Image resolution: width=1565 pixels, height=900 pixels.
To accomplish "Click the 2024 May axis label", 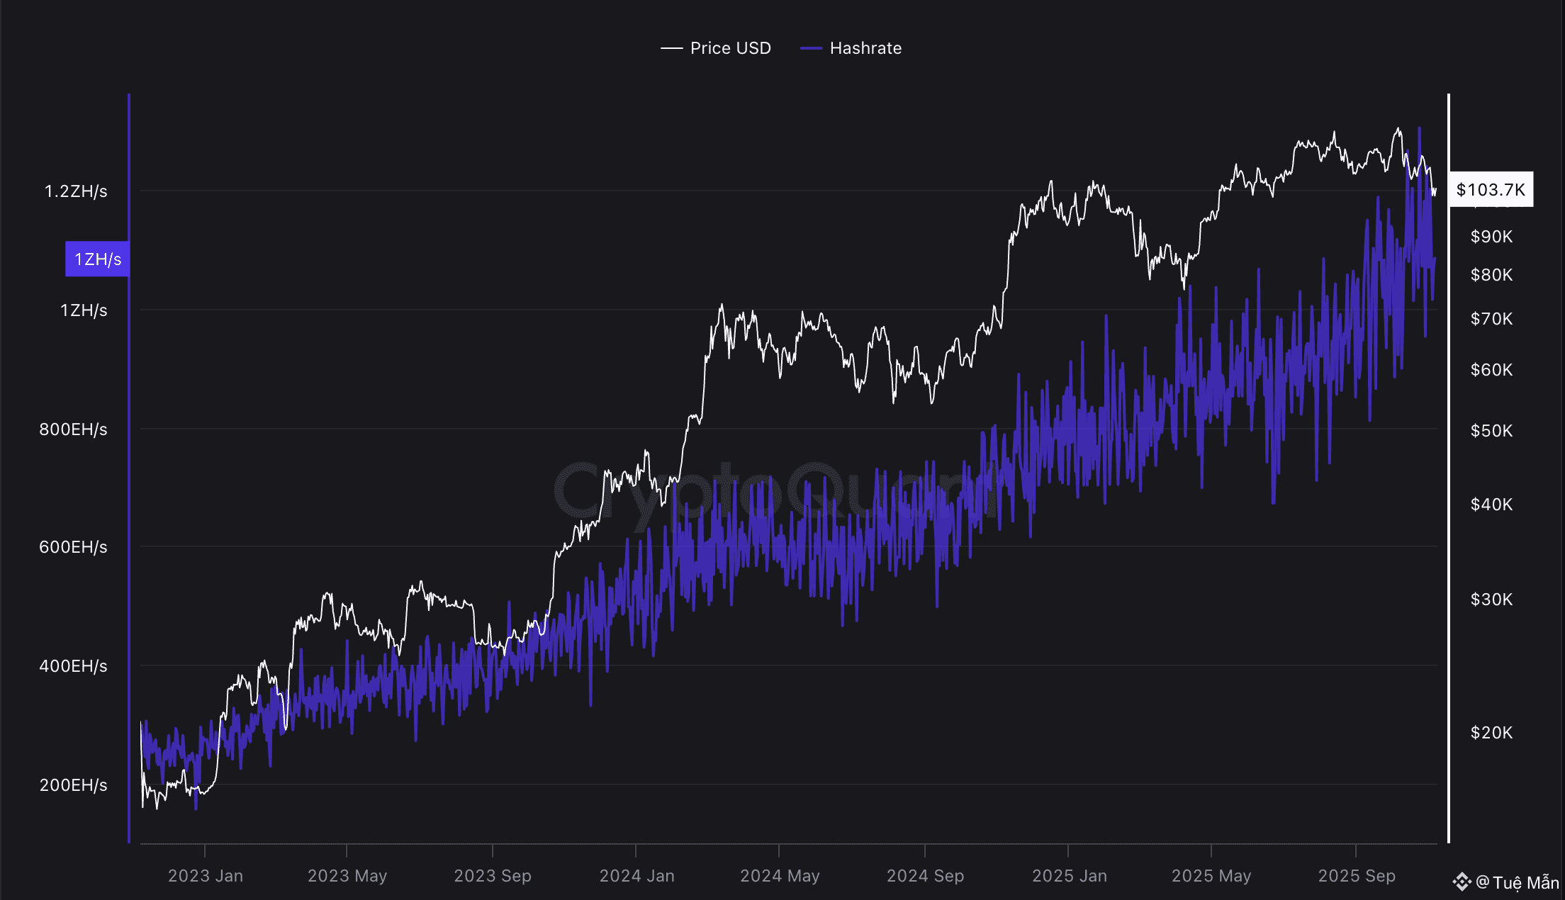I will tap(780, 876).
